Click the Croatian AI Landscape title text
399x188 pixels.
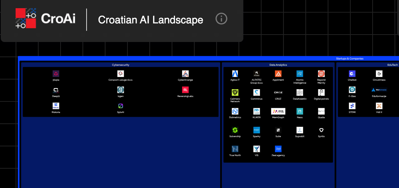(x=150, y=20)
